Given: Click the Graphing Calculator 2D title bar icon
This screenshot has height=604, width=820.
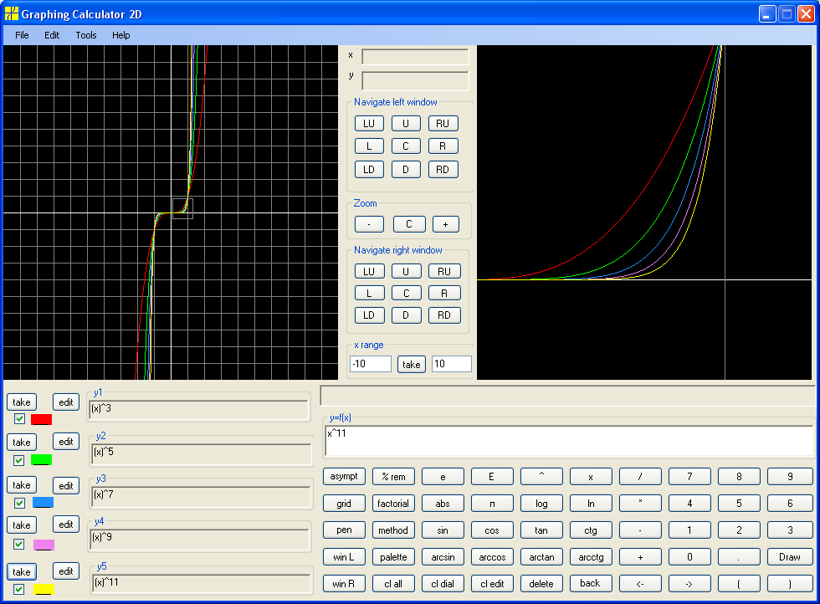Looking at the screenshot, I should (x=11, y=13).
